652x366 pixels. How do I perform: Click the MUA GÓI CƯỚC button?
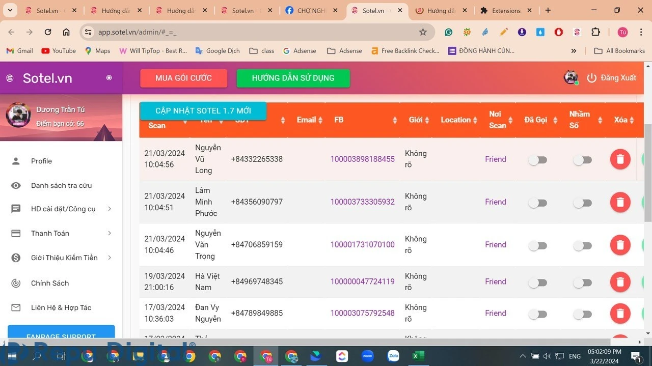[x=183, y=78]
